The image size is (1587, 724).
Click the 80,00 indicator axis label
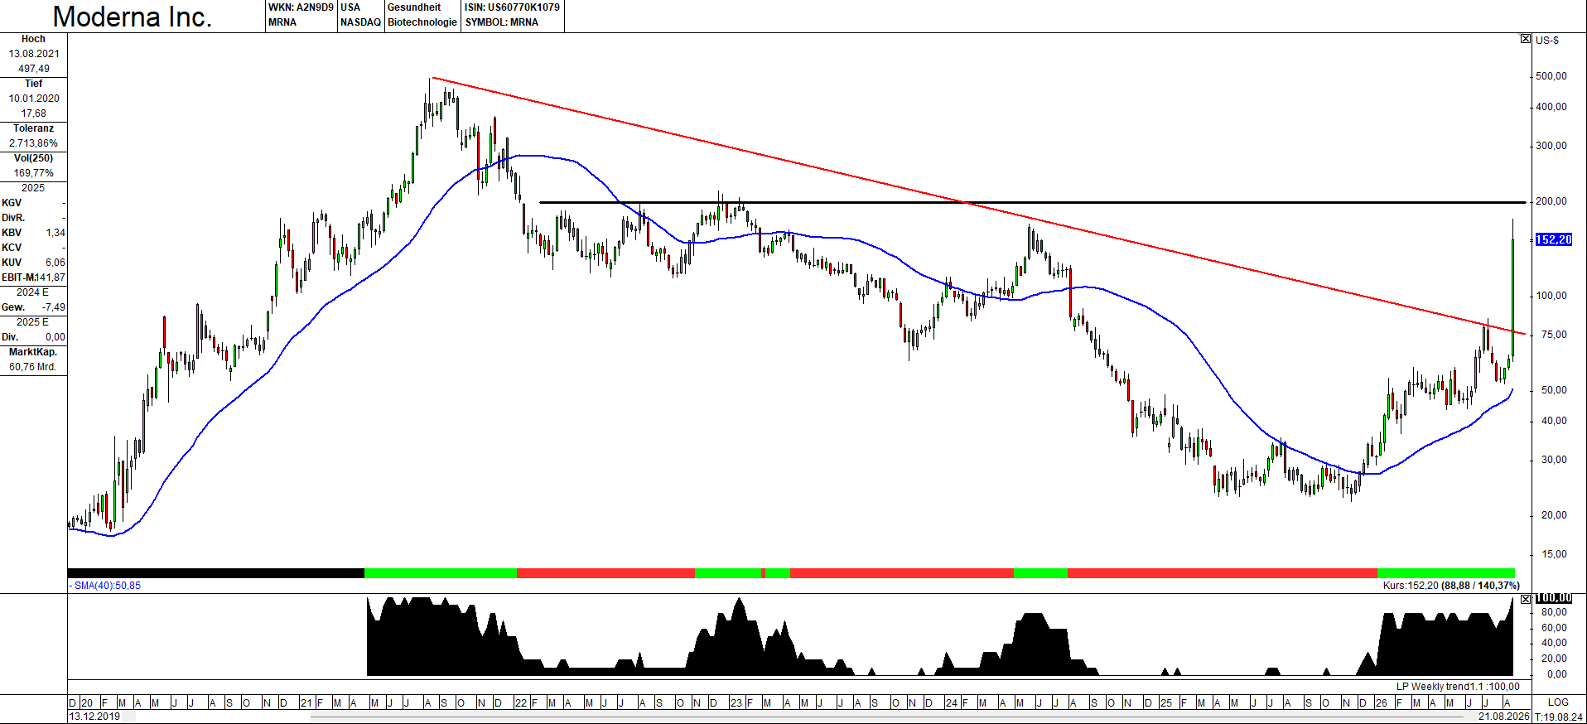click(x=1554, y=612)
